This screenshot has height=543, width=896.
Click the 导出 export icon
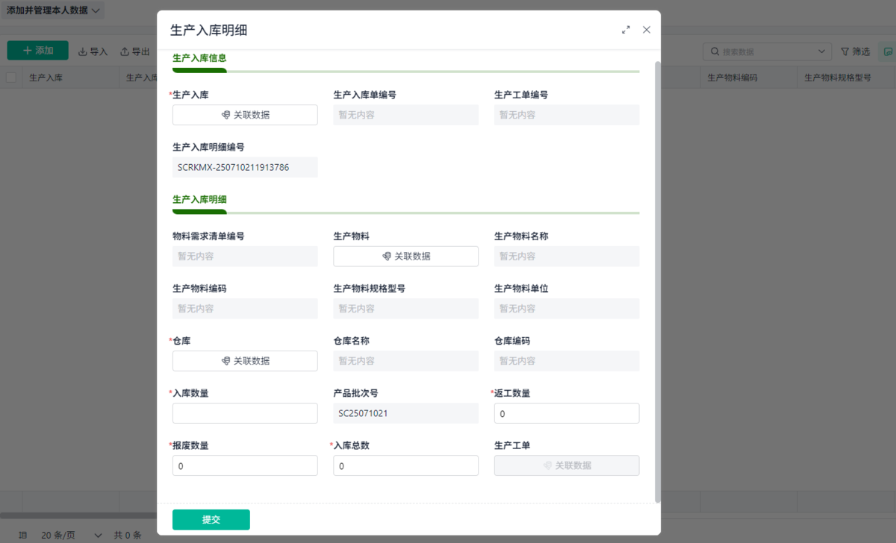(125, 51)
